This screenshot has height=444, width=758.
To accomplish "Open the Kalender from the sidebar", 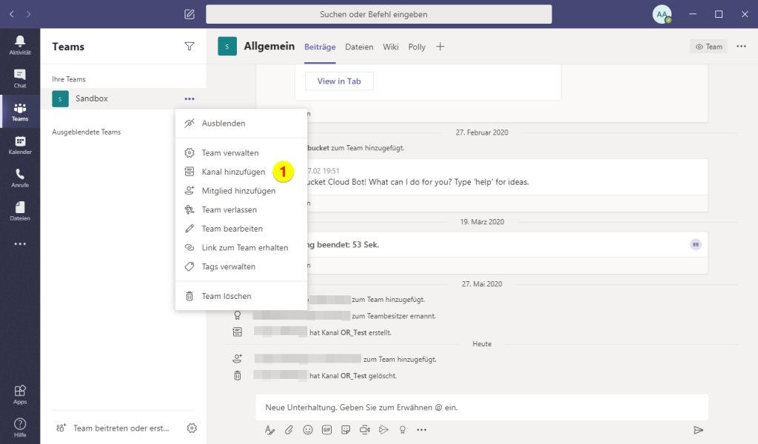I will (x=20, y=145).
